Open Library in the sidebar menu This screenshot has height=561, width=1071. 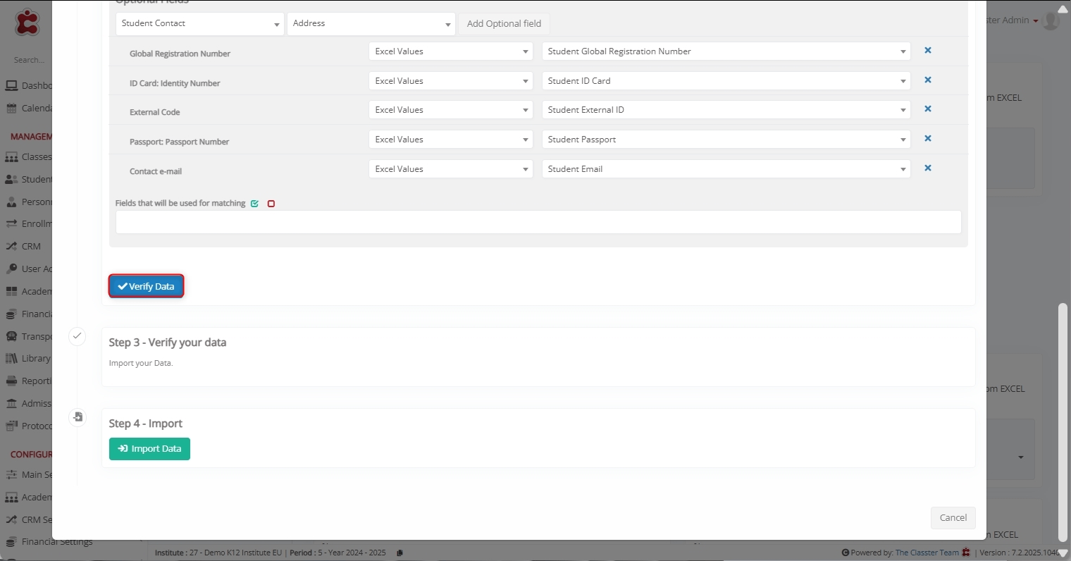click(x=35, y=359)
